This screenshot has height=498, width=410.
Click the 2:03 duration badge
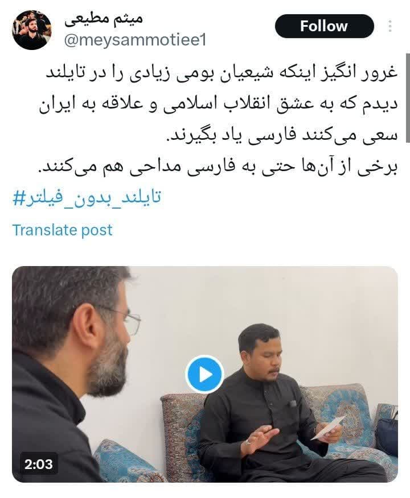pyautogui.click(x=39, y=464)
